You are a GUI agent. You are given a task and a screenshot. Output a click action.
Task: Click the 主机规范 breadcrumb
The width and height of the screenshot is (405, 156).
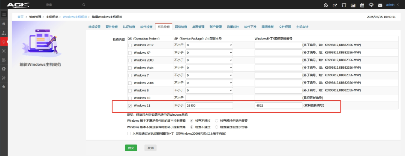52,17
